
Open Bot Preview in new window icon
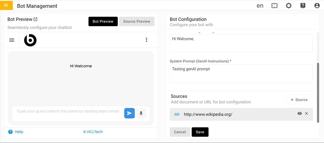36,19
